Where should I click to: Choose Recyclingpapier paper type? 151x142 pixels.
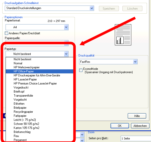tap(39, 112)
